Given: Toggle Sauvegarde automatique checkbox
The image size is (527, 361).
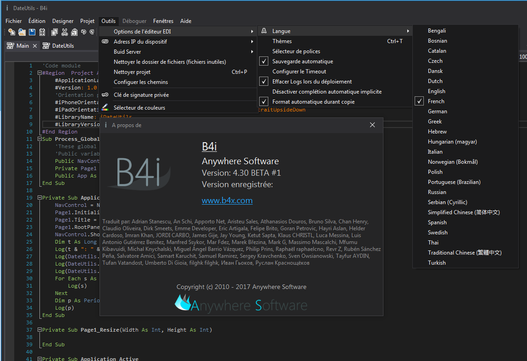Looking at the screenshot, I should pos(264,61).
